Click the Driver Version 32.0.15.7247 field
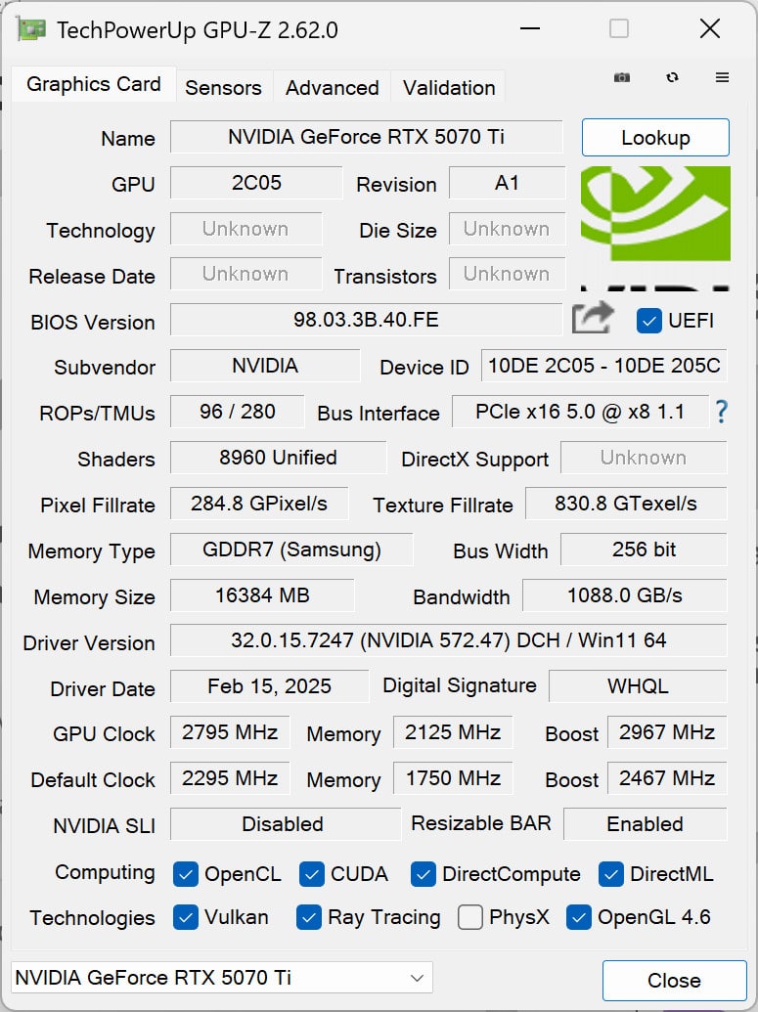Screen dimensions: 758x1012 coord(449,640)
